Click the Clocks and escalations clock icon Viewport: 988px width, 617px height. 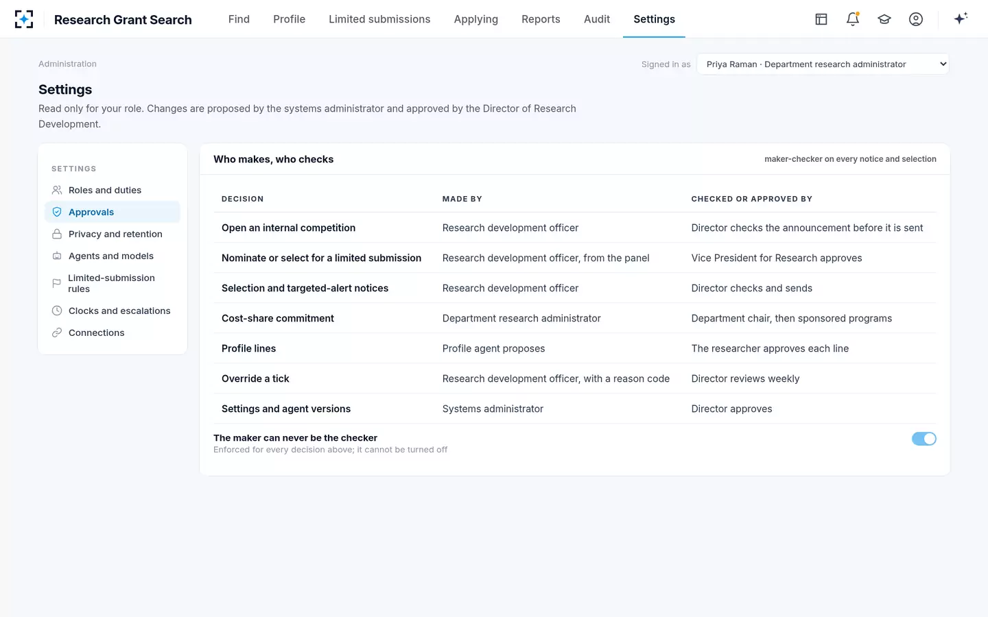(x=57, y=311)
